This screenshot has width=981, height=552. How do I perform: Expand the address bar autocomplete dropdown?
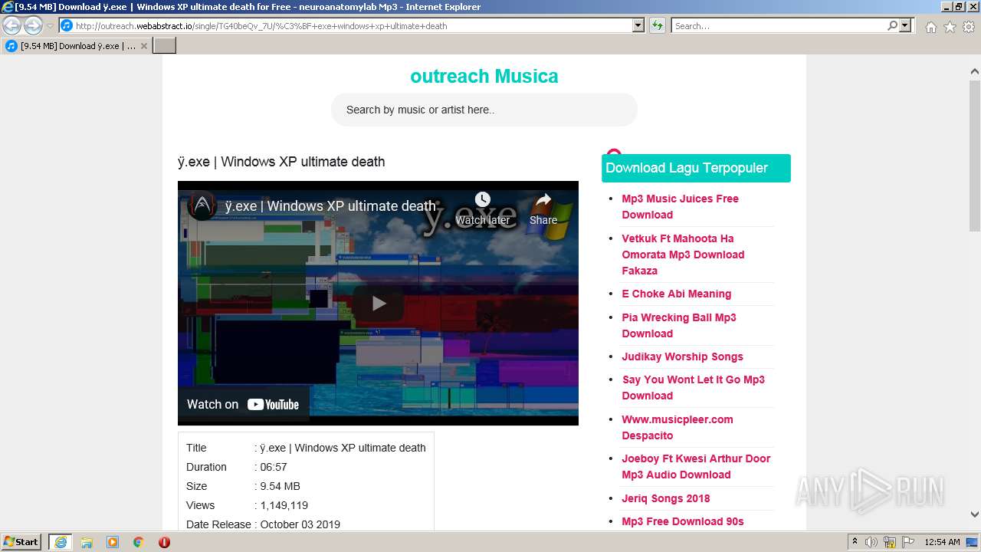[x=638, y=25]
